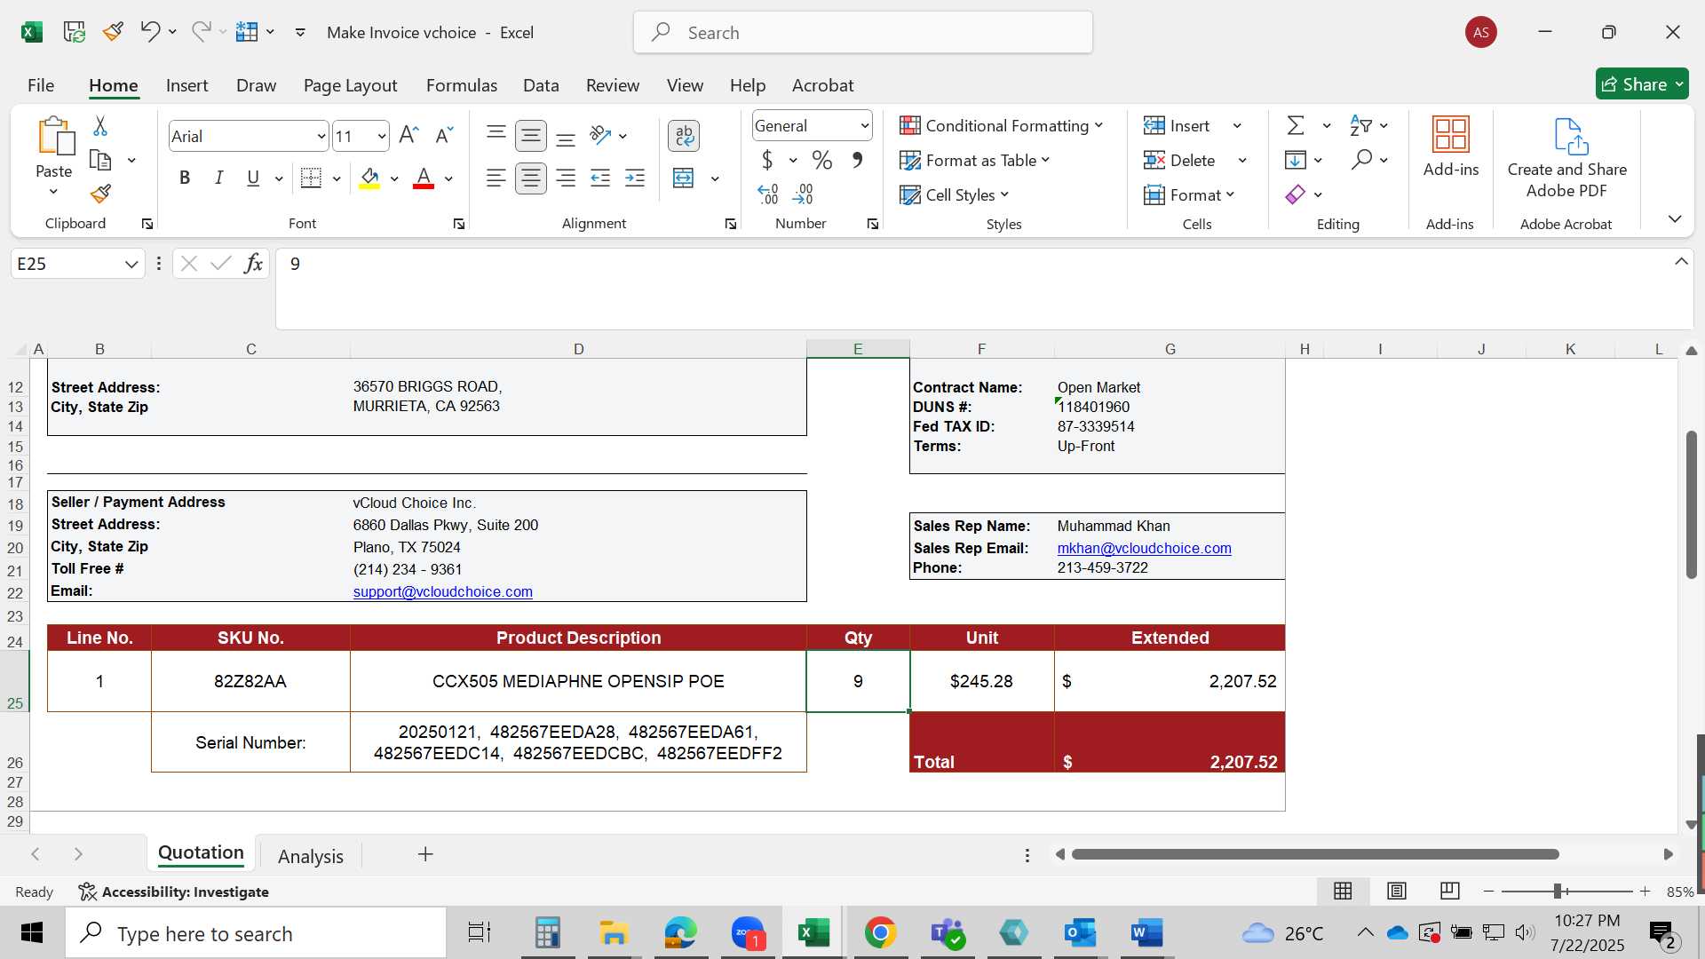Click the Merge & Center icon
The width and height of the screenshot is (1705, 959).
click(x=684, y=178)
